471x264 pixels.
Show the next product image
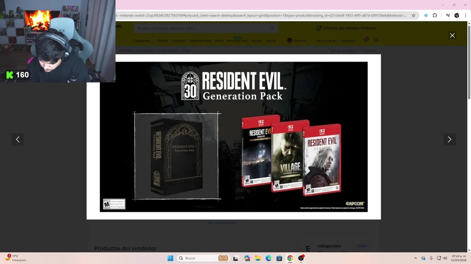[x=449, y=139]
